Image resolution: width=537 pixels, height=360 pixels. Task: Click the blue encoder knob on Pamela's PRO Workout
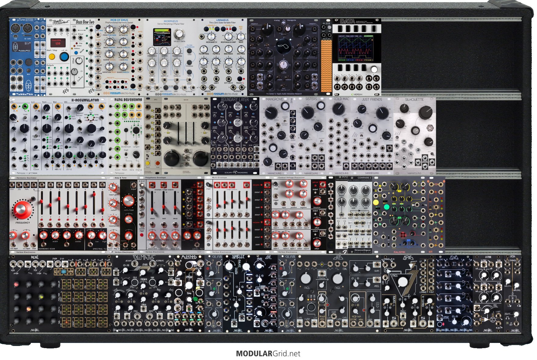[x=64, y=57]
